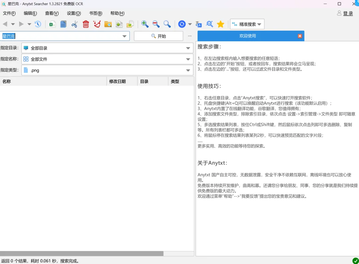
Task: Open the back history dropdown arrow
Action: point(13,24)
